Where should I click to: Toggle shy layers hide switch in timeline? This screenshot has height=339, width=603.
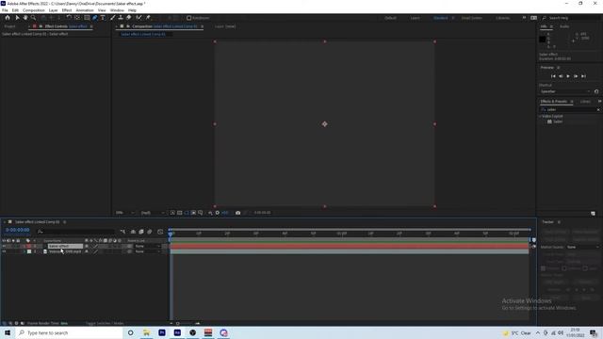(x=133, y=232)
